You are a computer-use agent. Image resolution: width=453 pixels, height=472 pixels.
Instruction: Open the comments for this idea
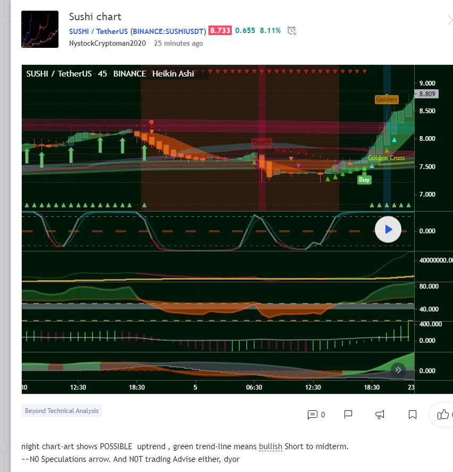(316, 415)
